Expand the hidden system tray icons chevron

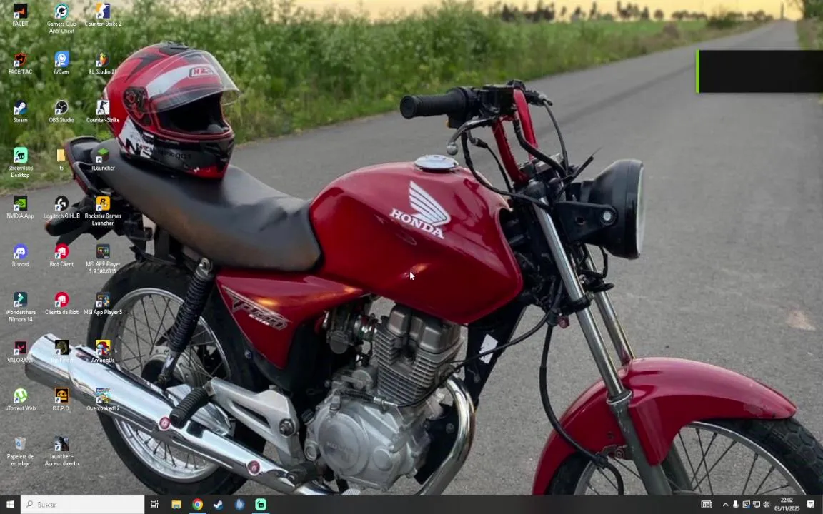pyautogui.click(x=725, y=505)
